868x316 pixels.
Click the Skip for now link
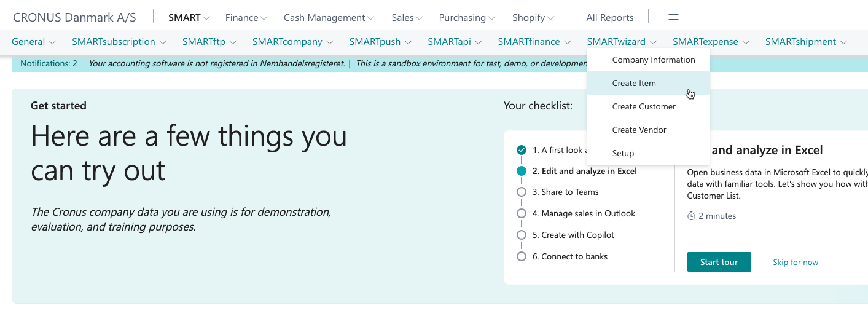(796, 262)
